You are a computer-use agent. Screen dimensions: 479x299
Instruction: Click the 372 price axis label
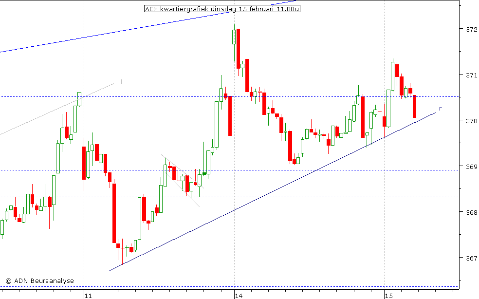[x=471, y=29]
